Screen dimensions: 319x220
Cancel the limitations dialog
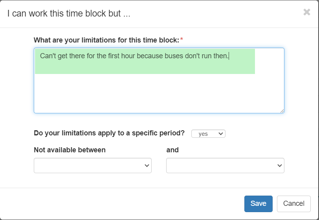coord(293,203)
